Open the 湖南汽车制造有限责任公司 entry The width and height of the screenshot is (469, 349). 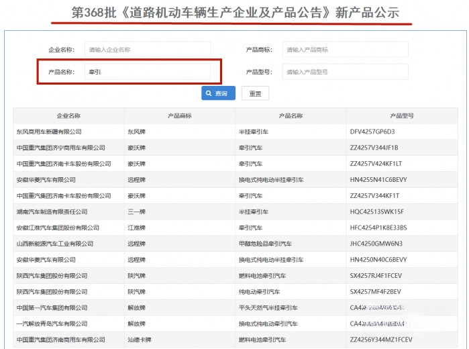[x=52, y=211]
